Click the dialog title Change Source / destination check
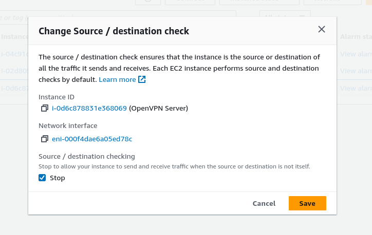 point(114,31)
